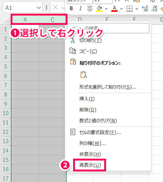Select row 10 header

6,113
